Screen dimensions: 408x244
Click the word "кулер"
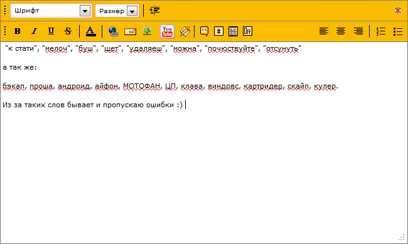click(x=325, y=86)
